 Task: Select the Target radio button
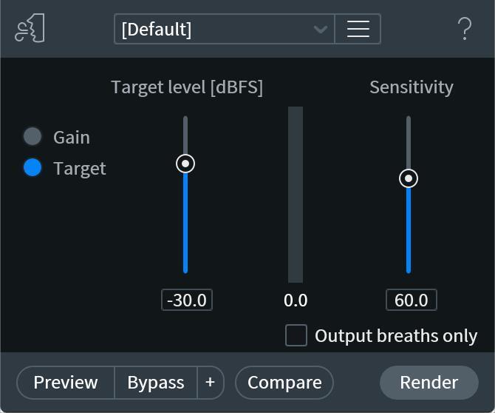(x=33, y=168)
